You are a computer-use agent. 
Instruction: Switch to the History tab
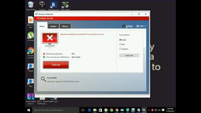(65, 26)
